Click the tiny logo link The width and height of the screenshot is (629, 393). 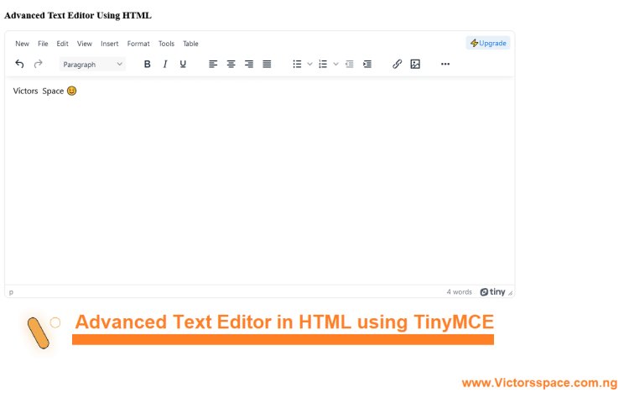pyautogui.click(x=492, y=292)
